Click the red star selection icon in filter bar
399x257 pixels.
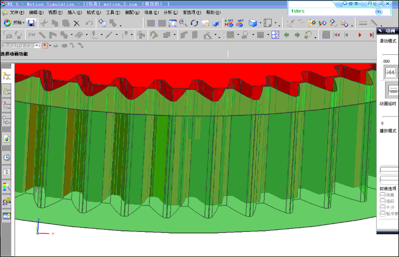[x=45, y=46]
